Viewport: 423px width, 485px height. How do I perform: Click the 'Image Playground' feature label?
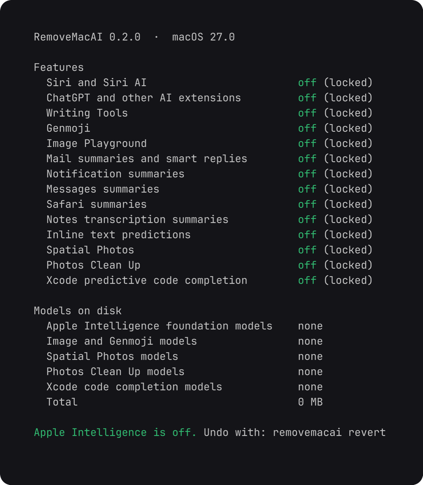point(97,144)
